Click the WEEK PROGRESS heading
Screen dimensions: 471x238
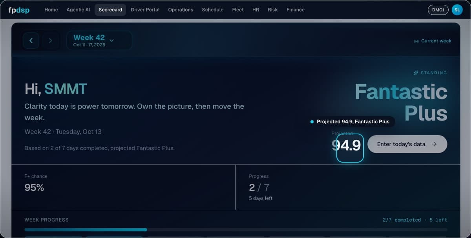pos(47,220)
